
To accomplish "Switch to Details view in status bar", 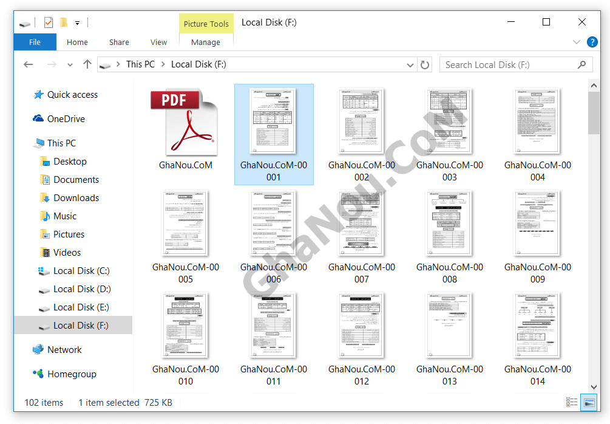I will (x=572, y=402).
